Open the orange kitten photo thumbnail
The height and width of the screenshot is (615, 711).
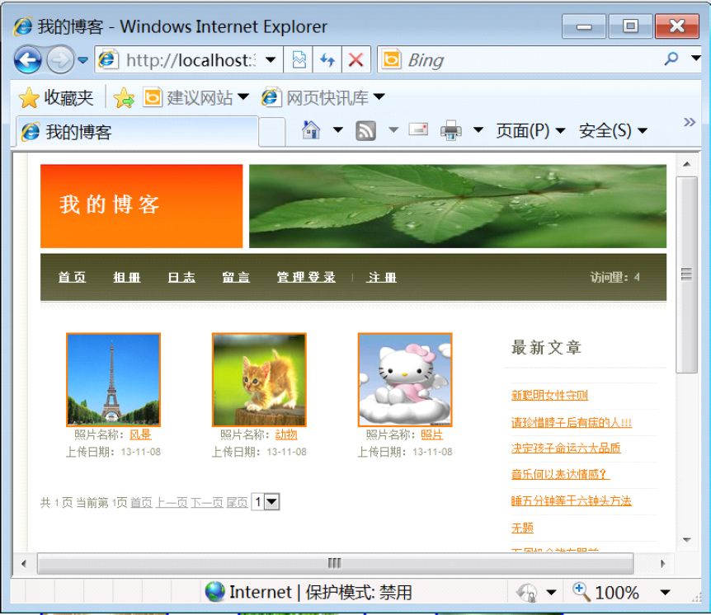coord(259,380)
